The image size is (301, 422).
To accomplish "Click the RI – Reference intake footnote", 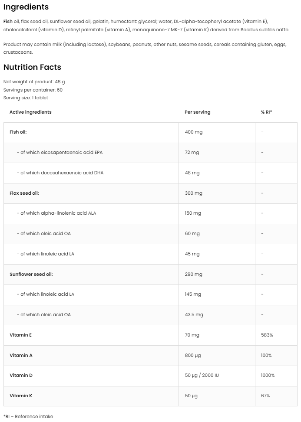I will (x=28, y=416).
